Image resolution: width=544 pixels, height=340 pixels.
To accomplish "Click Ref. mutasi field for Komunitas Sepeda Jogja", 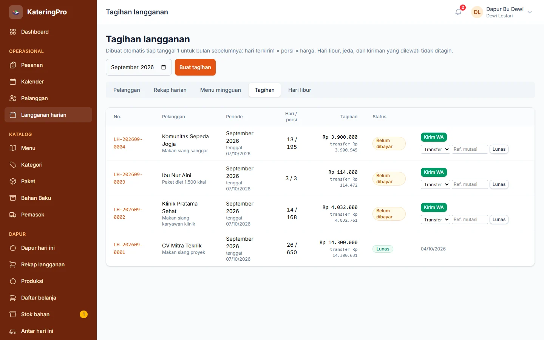I will [470, 149].
